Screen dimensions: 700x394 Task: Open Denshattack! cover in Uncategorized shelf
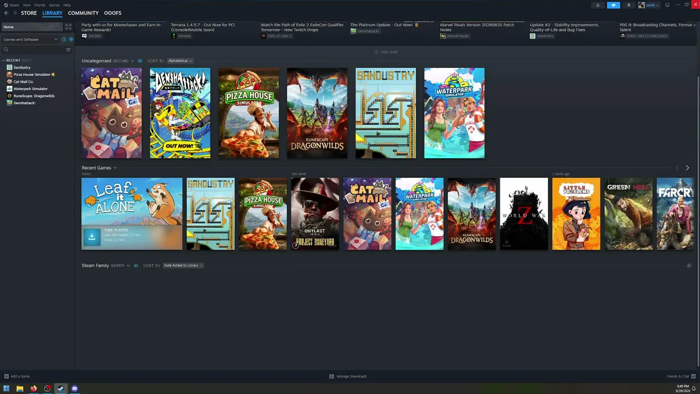coord(180,113)
